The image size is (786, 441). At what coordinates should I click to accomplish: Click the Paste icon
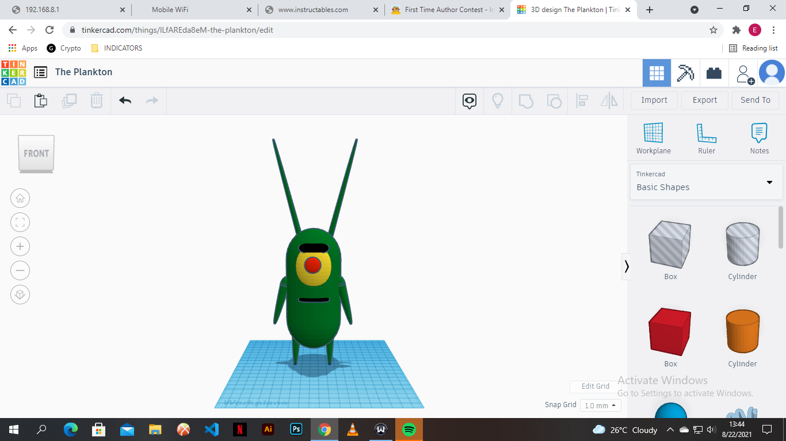coord(40,100)
